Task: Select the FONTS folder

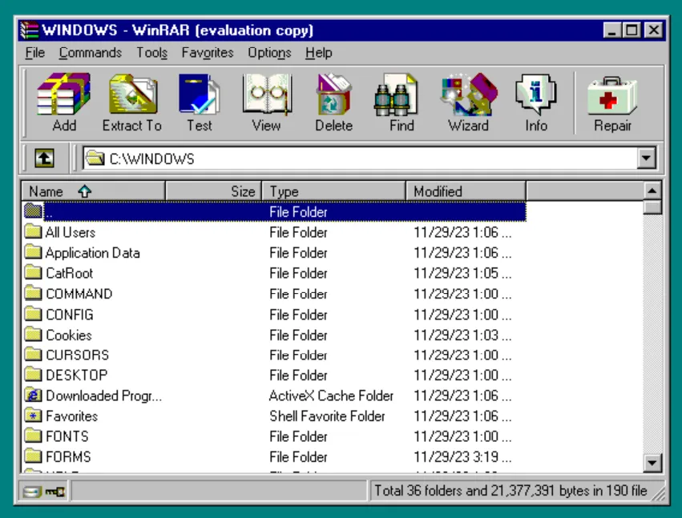Action: [67, 436]
